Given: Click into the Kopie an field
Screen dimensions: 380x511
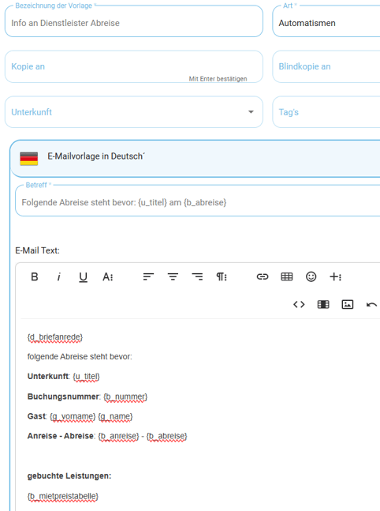Looking at the screenshot, I should tap(134, 66).
